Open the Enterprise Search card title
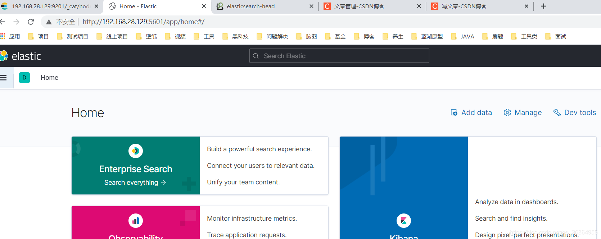 136,169
